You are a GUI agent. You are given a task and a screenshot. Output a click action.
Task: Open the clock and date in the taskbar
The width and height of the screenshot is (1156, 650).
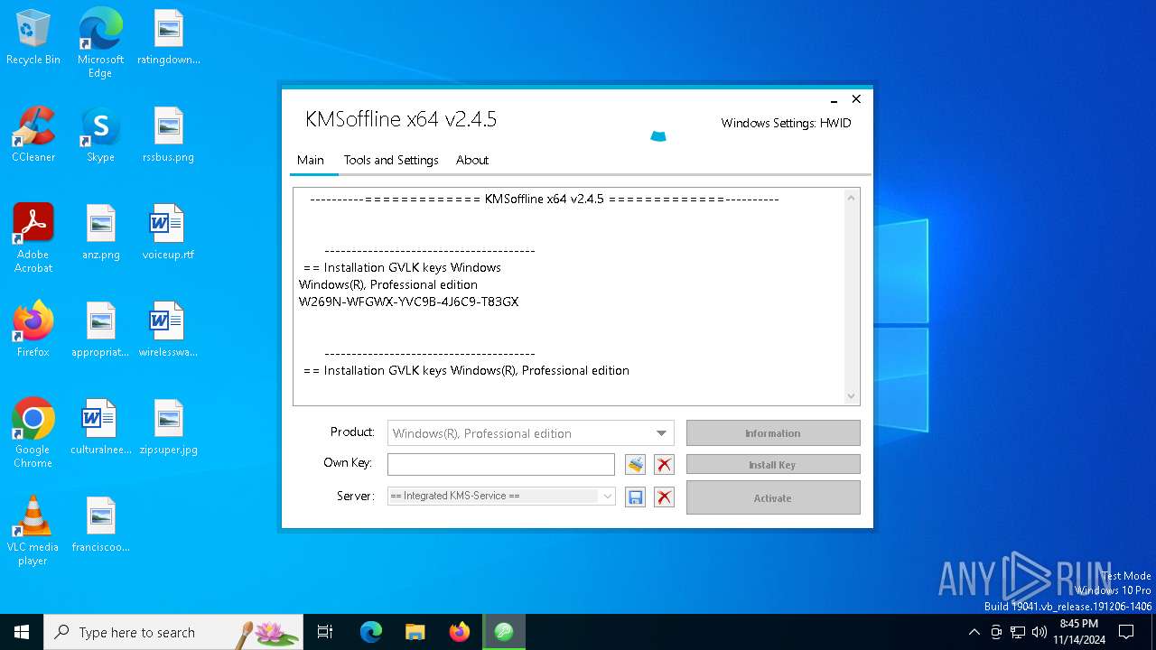click(x=1079, y=632)
